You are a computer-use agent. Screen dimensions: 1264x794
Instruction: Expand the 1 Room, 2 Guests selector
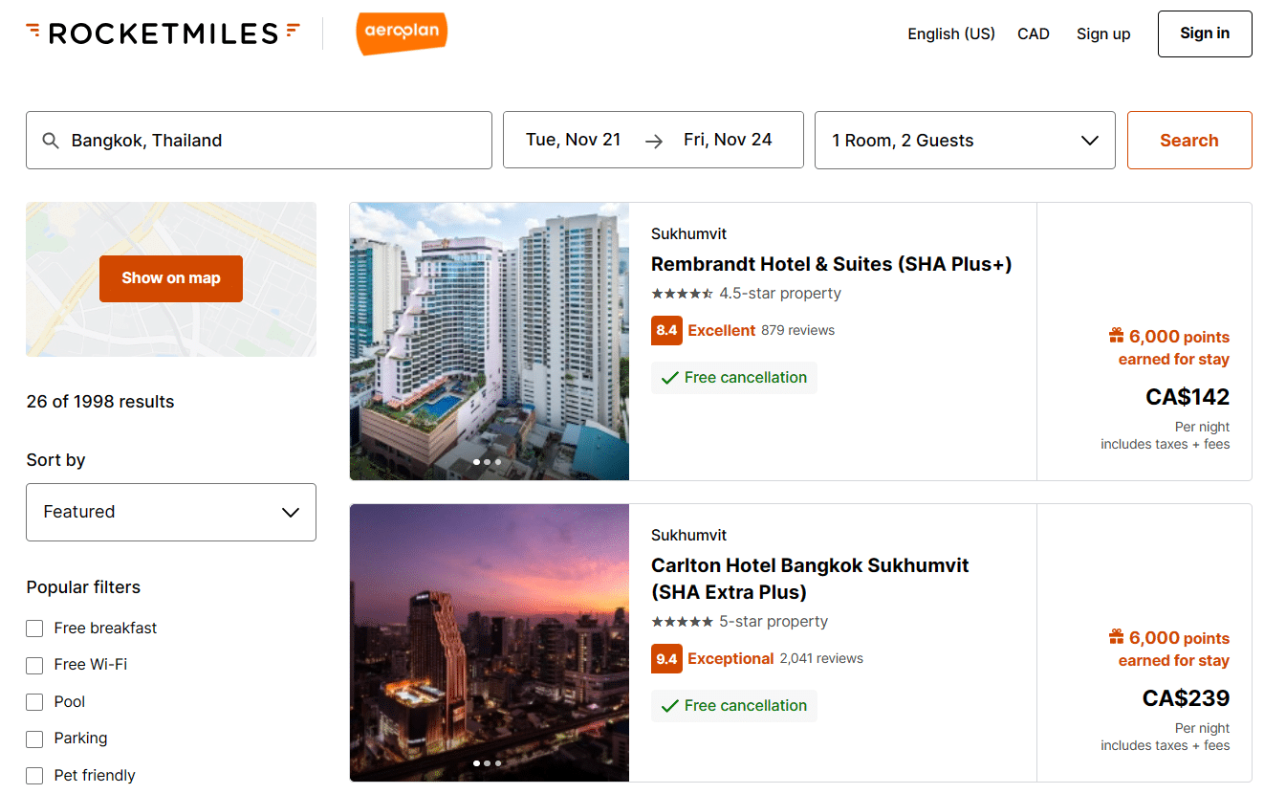point(965,141)
